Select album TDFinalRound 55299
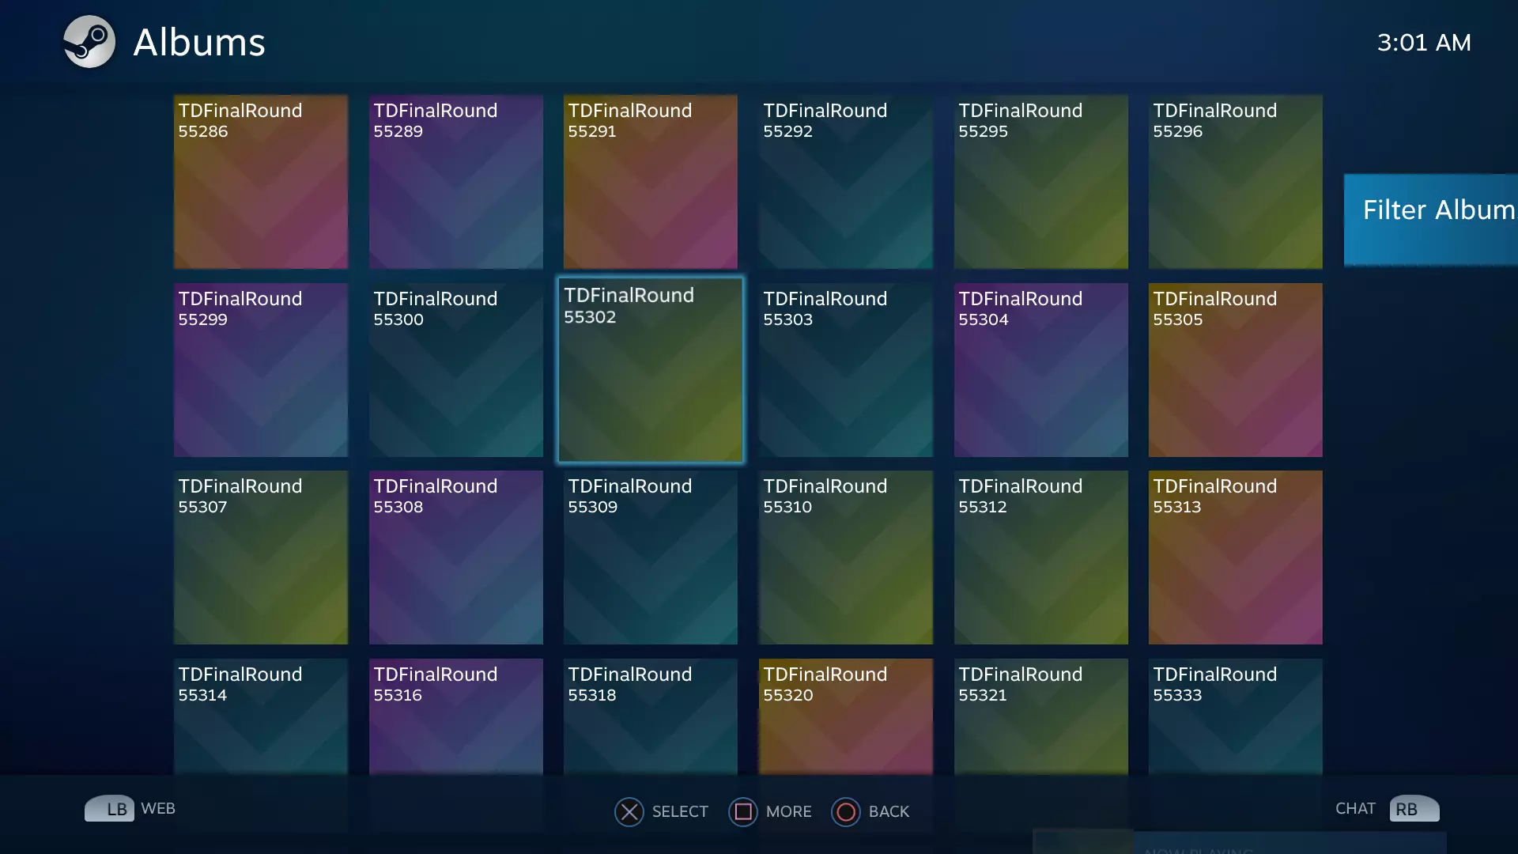This screenshot has height=854, width=1518. click(261, 370)
